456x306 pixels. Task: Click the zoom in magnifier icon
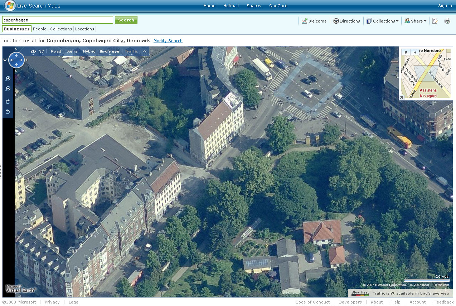tap(8, 79)
